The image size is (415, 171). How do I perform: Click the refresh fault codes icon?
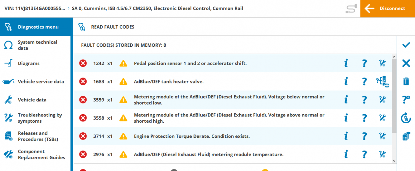pos(406,118)
